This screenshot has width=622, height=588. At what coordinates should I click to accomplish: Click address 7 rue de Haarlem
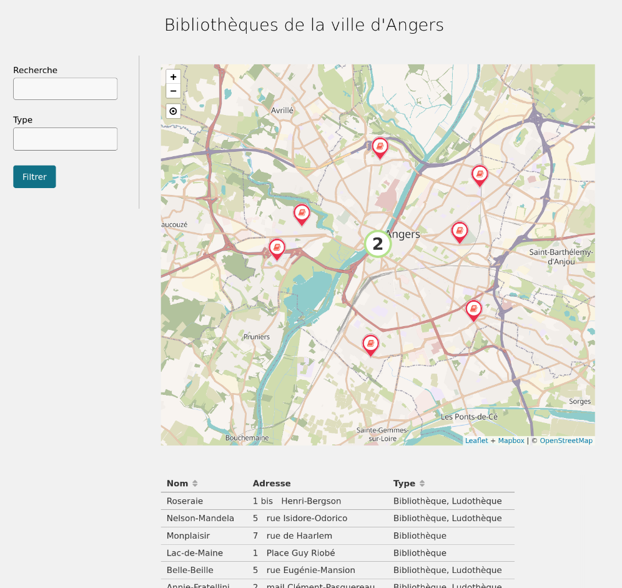[292, 536]
